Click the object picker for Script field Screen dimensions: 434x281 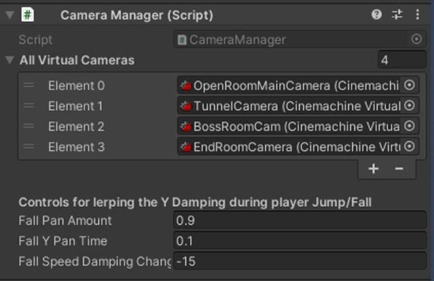point(416,40)
